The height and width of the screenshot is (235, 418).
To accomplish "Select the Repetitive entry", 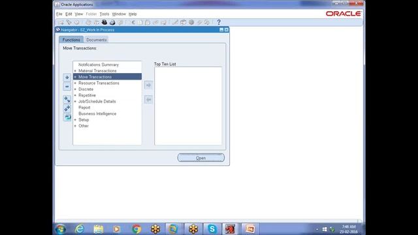I will [x=87, y=95].
